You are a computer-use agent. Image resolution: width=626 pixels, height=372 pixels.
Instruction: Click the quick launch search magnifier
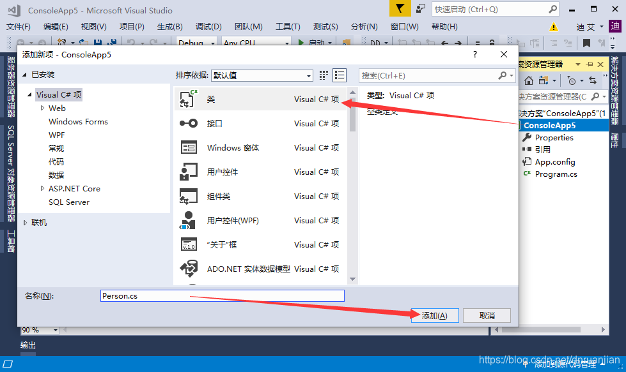coord(552,9)
